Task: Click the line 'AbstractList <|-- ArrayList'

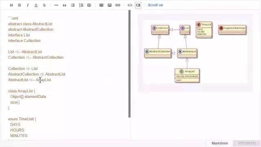Action: click(x=29, y=80)
